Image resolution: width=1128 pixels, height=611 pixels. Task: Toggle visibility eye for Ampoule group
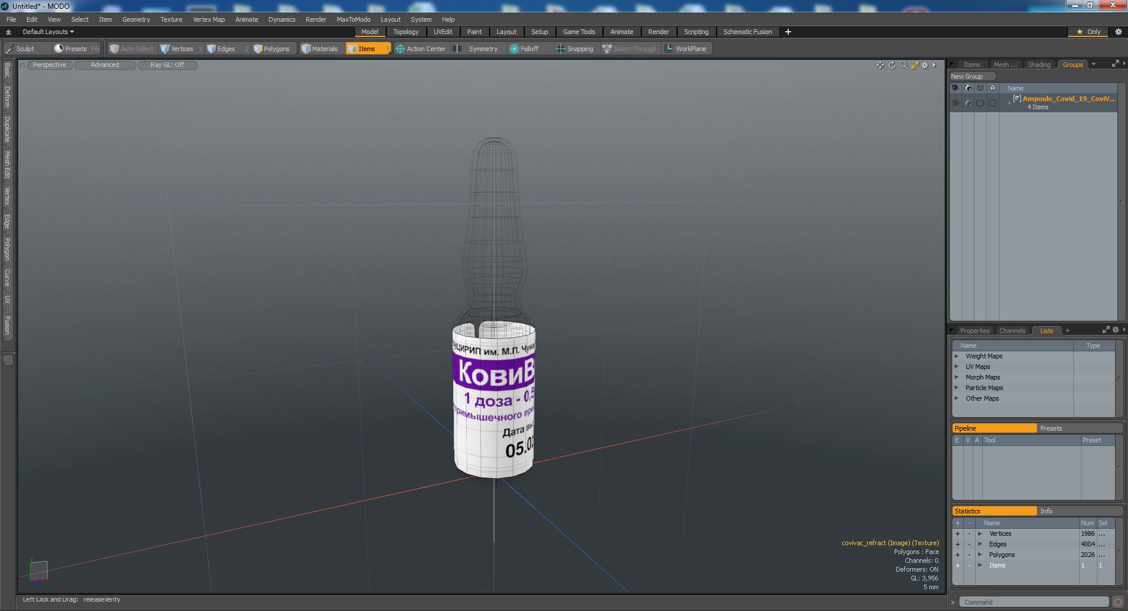955,103
